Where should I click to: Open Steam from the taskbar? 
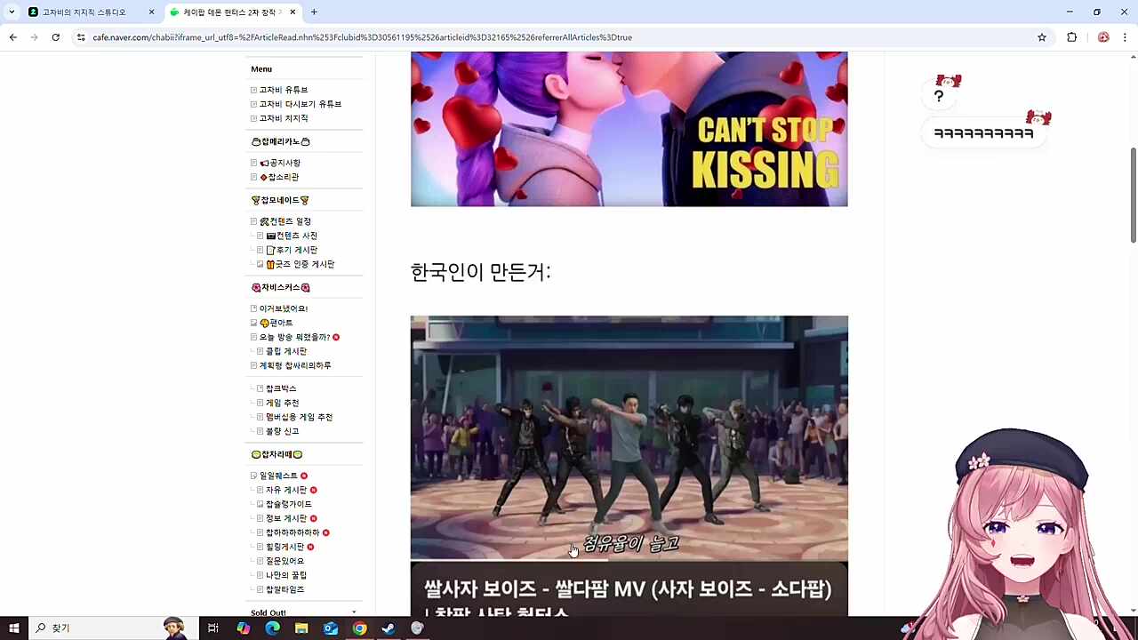[x=389, y=628]
